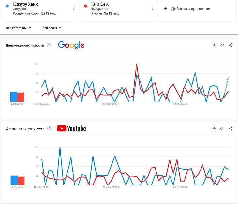Share the YouTube popularity chart
Viewport: 238px width, 204px height.
point(231,129)
